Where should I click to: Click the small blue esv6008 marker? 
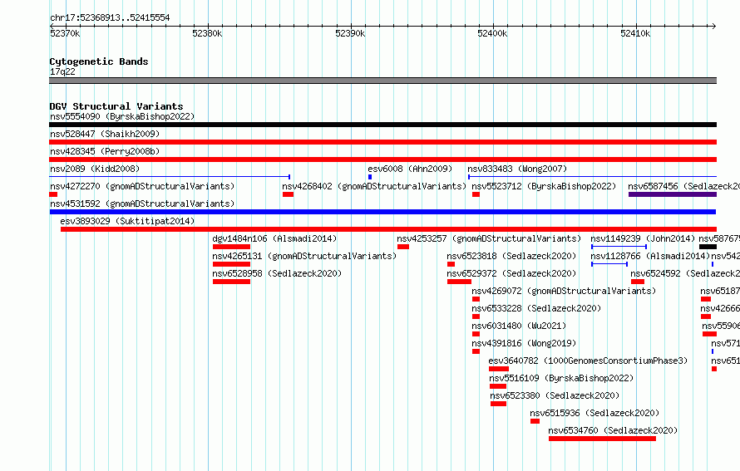[370, 177]
